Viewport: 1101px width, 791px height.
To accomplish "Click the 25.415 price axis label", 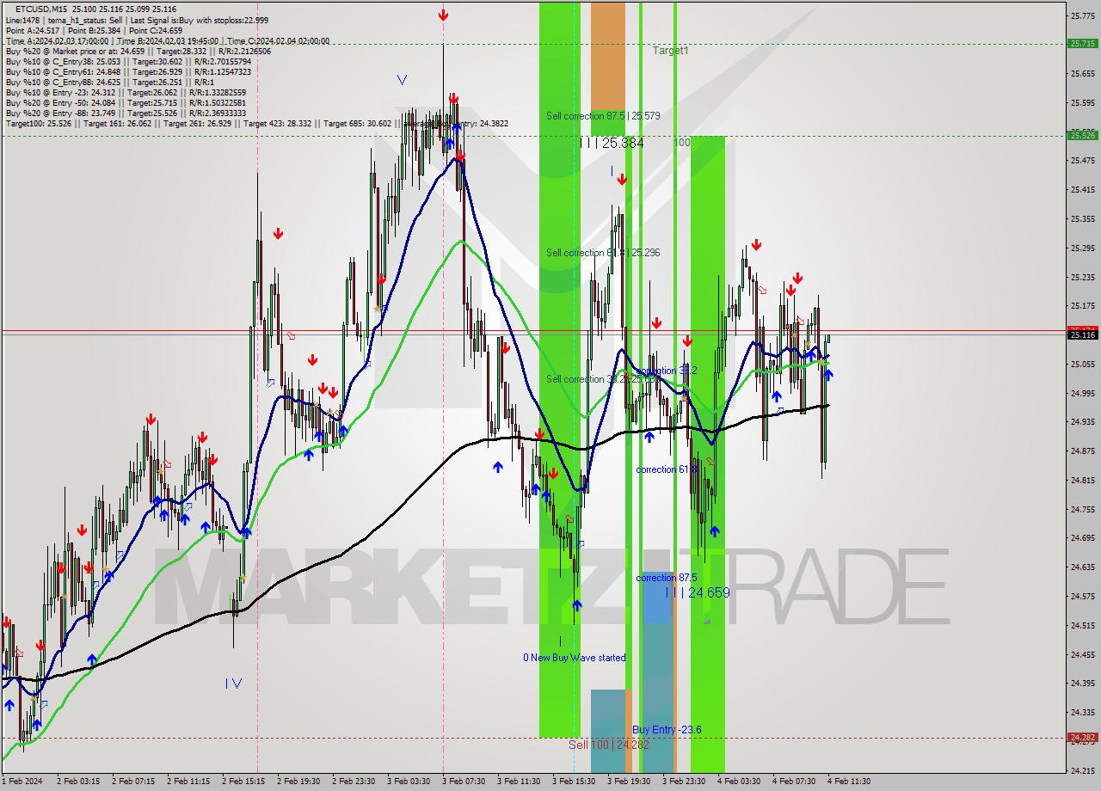I will (1082, 189).
